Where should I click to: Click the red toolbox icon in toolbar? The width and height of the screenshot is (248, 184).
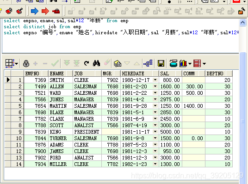point(56,11)
